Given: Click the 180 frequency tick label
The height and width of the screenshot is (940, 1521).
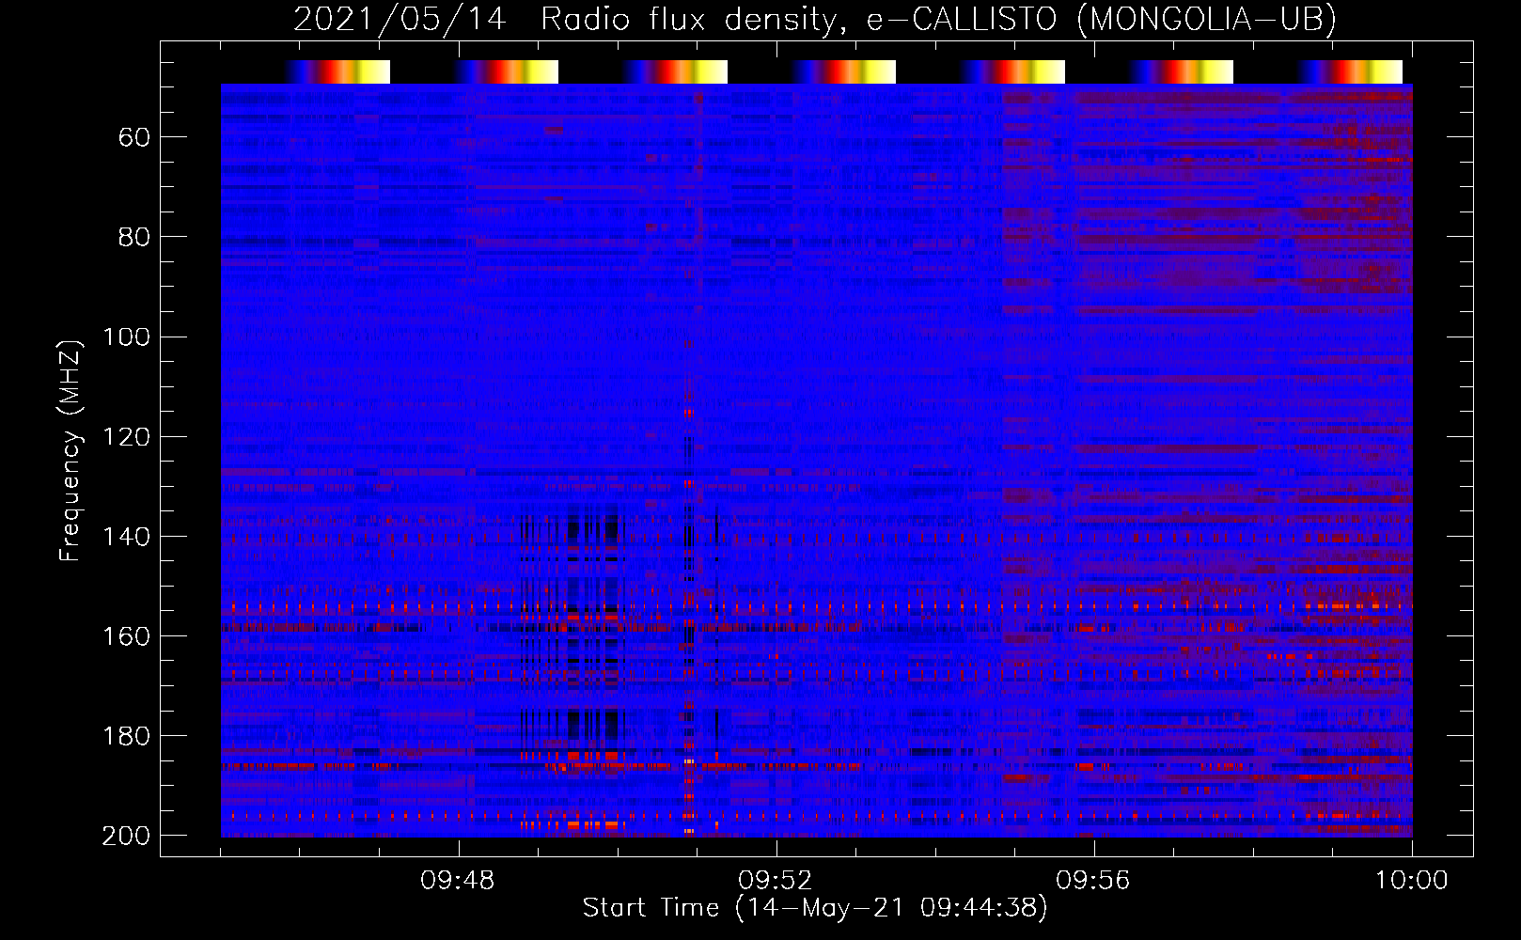Looking at the screenshot, I should (x=126, y=735).
